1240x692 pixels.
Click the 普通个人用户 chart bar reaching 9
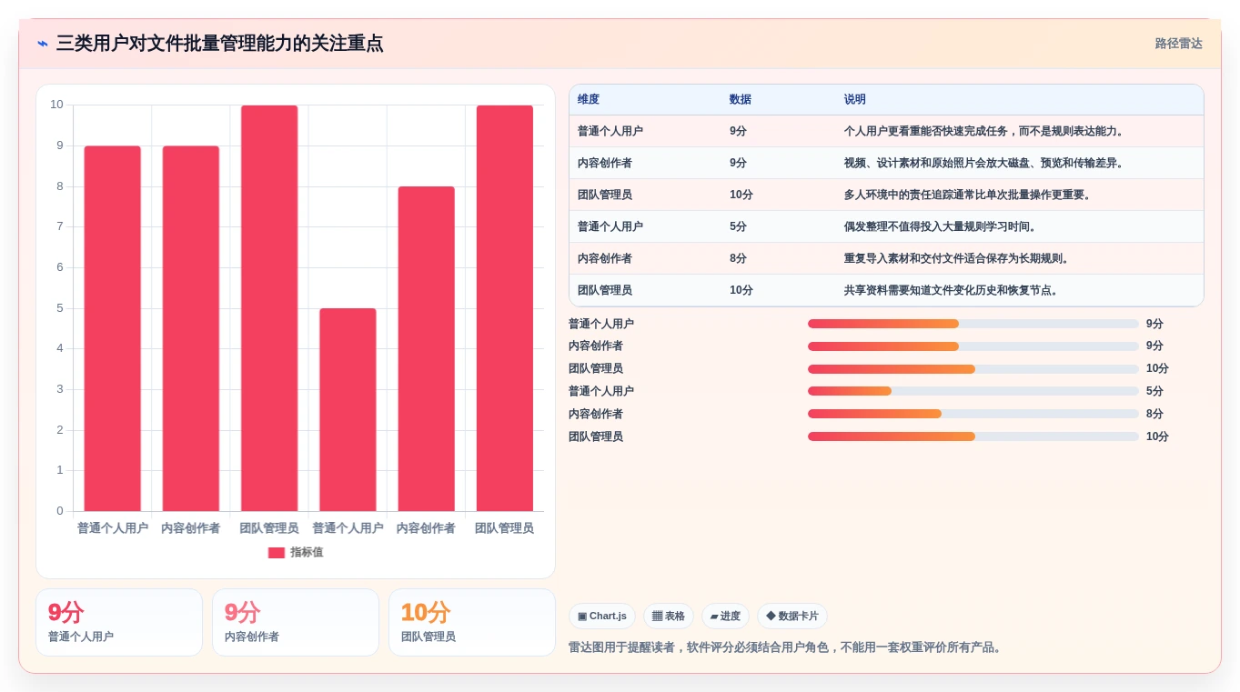pos(113,328)
